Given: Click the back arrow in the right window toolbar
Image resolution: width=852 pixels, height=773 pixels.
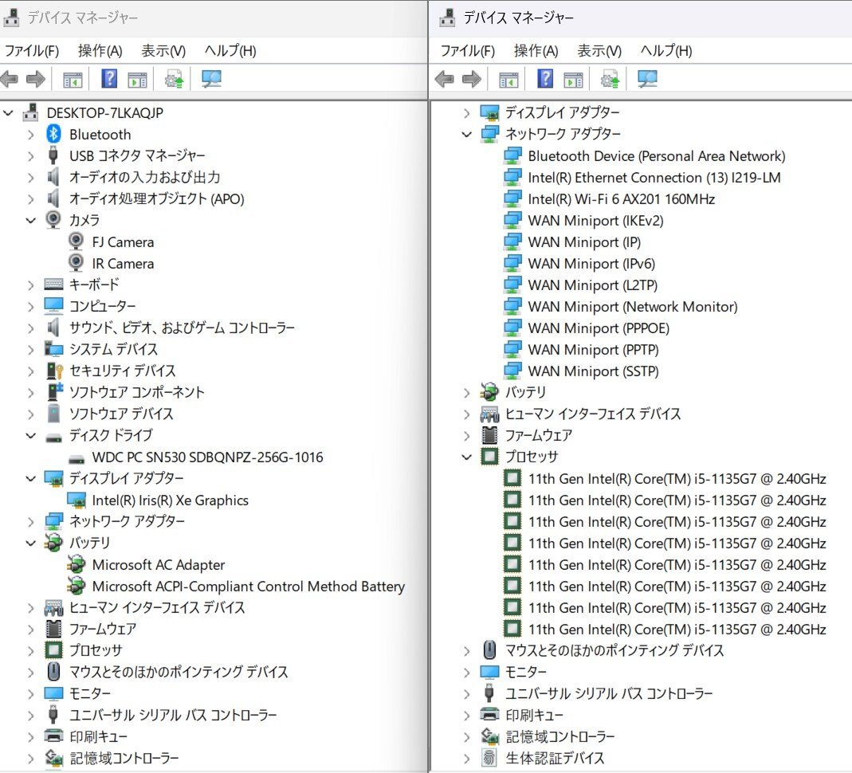Looking at the screenshot, I should (x=444, y=79).
